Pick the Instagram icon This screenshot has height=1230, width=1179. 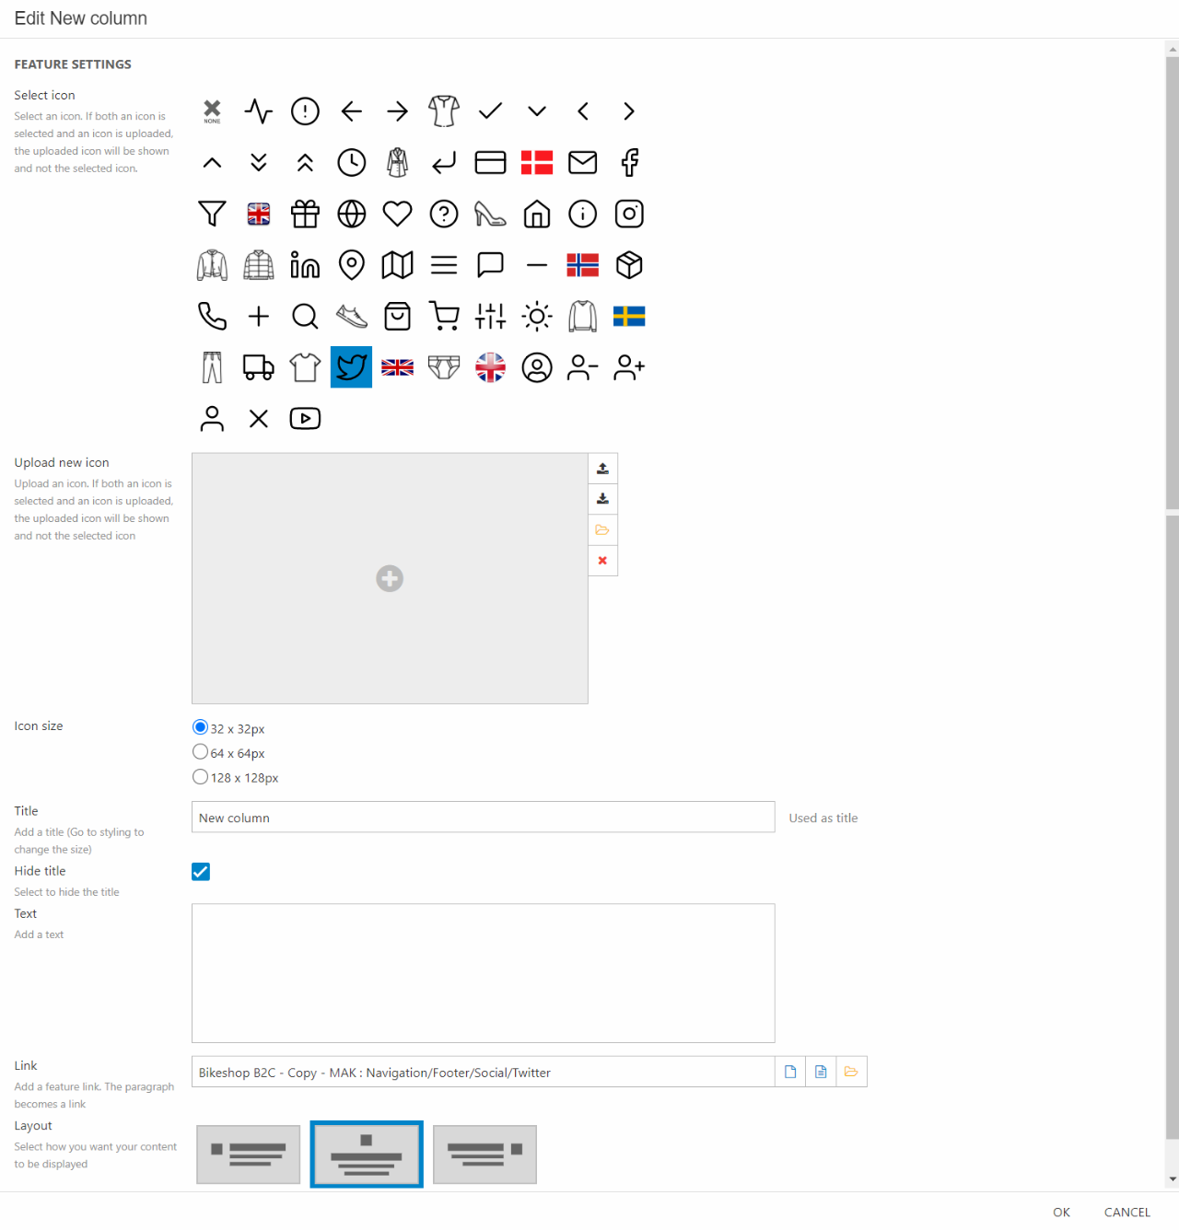629,215
